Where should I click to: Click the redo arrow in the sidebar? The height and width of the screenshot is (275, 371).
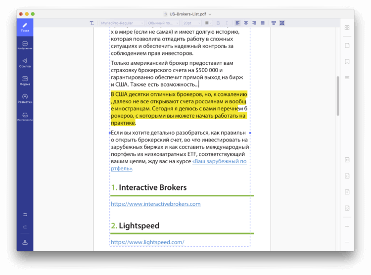[25, 227]
